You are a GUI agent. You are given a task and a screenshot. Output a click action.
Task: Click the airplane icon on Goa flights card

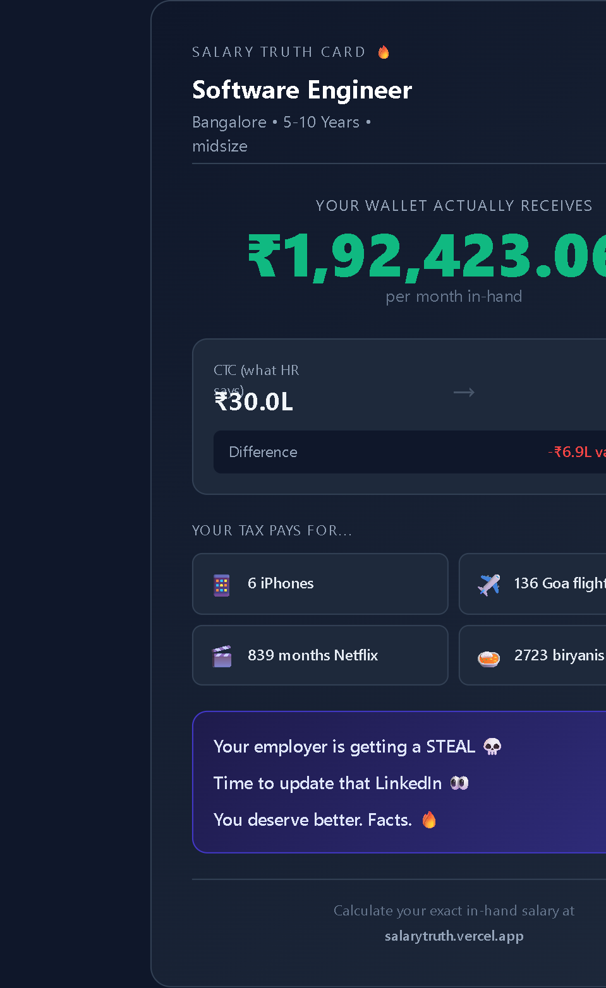tap(488, 584)
